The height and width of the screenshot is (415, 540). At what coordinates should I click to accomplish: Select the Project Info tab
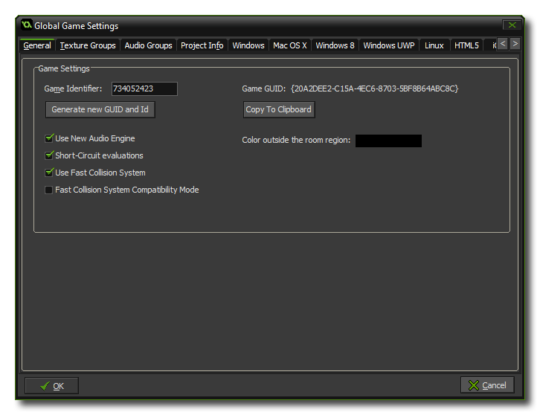202,45
